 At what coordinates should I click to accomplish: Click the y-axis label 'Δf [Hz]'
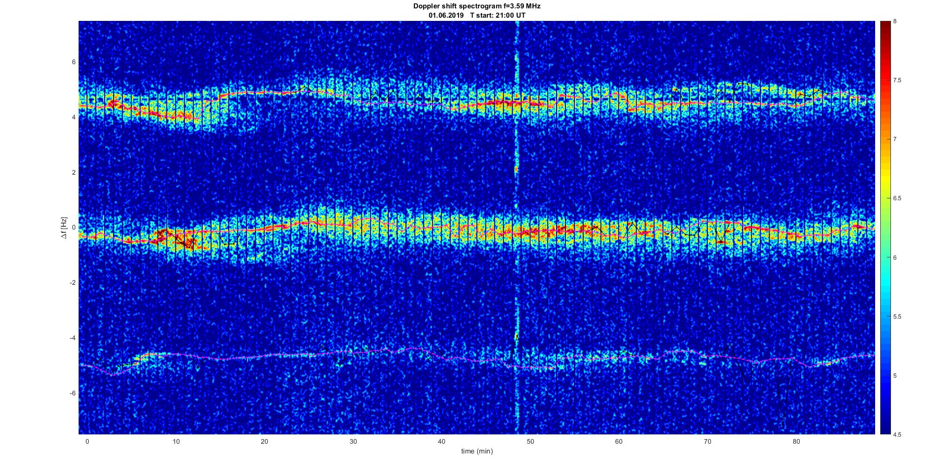tap(64, 228)
